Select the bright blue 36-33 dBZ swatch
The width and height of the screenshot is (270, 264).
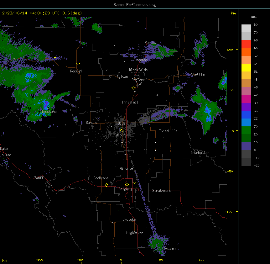point(246,114)
